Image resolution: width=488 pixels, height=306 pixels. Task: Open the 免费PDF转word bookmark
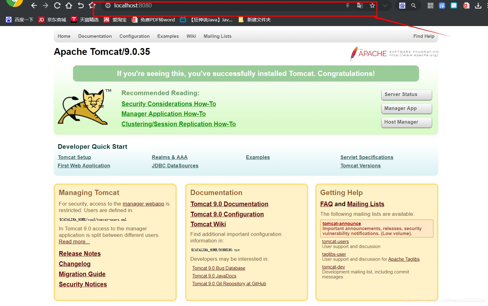(153, 20)
